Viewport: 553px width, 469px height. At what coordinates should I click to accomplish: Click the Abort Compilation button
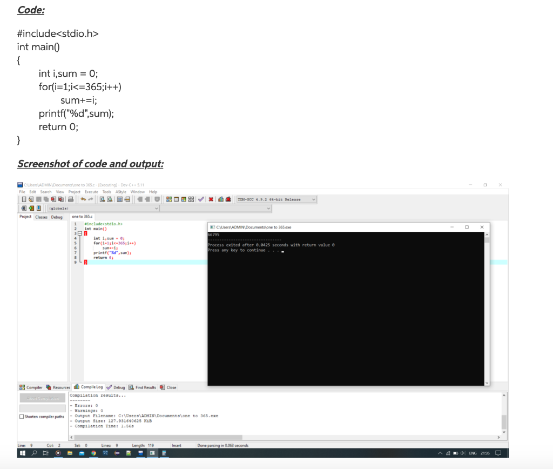click(43, 398)
